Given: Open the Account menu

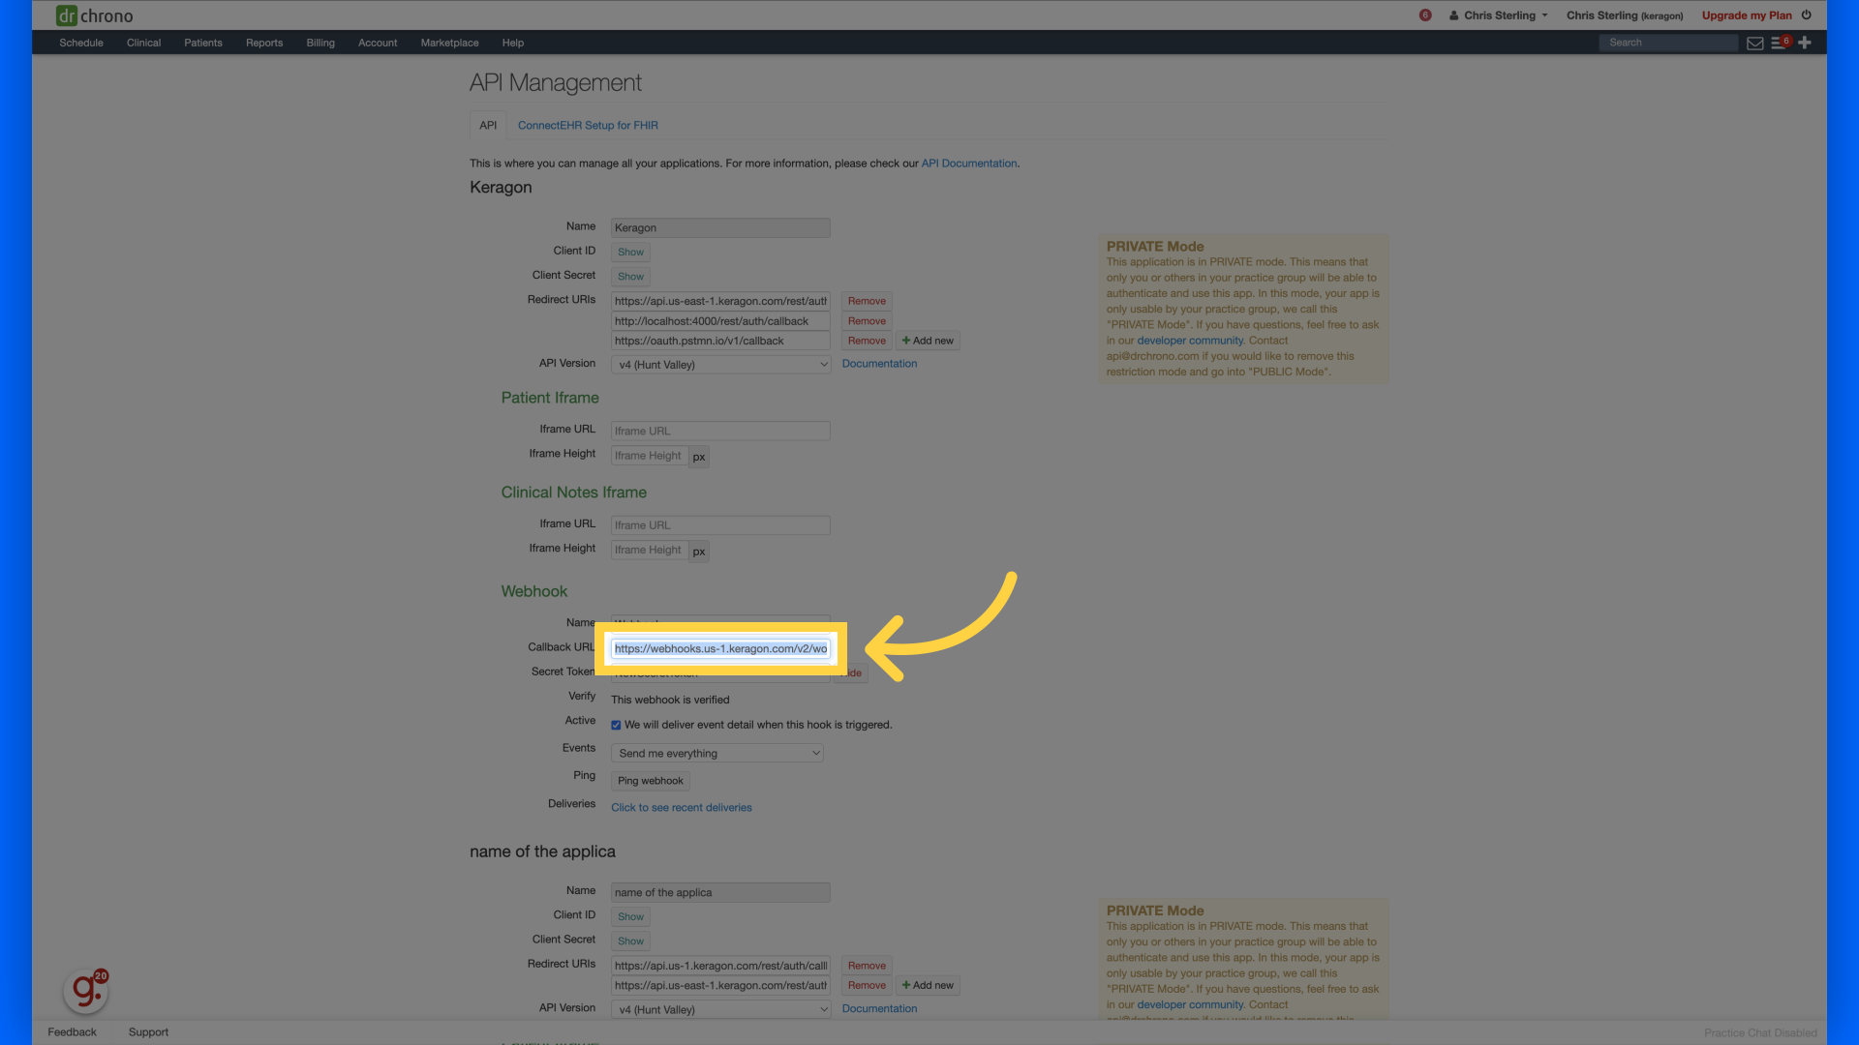Looking at the screenshot, I should pyautogui.click(x=378, y=43).
